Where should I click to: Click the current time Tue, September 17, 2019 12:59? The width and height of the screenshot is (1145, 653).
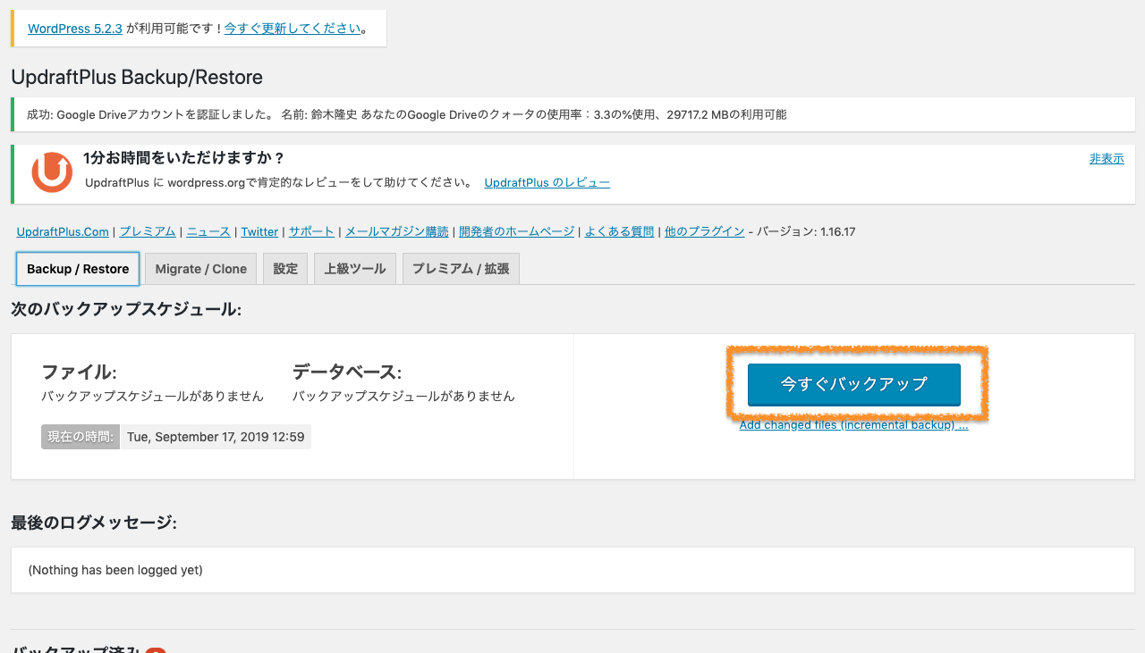click(216, 437)
